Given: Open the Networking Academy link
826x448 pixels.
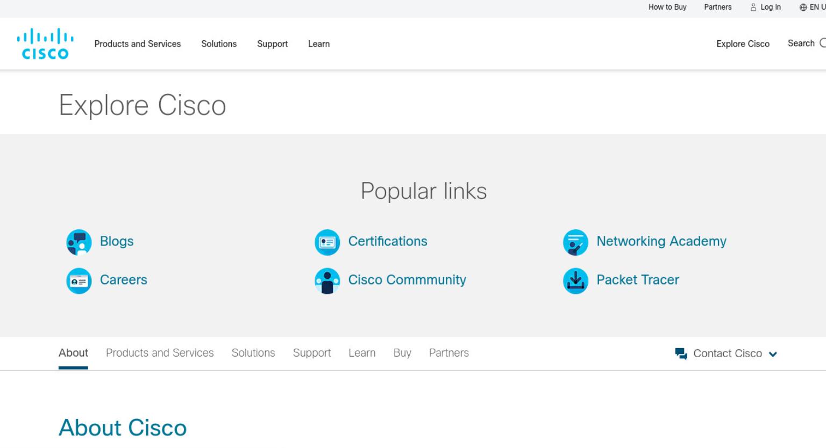Looking at the screenshot, I should tap(661, 241).
